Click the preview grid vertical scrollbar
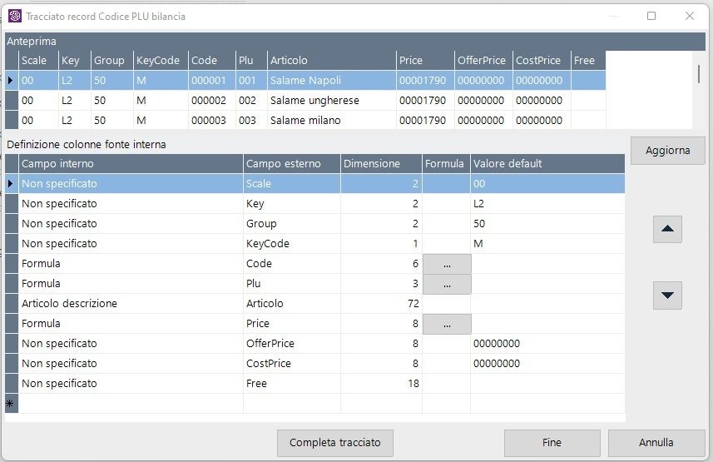The image size is (713, 462). pos(699,75)
